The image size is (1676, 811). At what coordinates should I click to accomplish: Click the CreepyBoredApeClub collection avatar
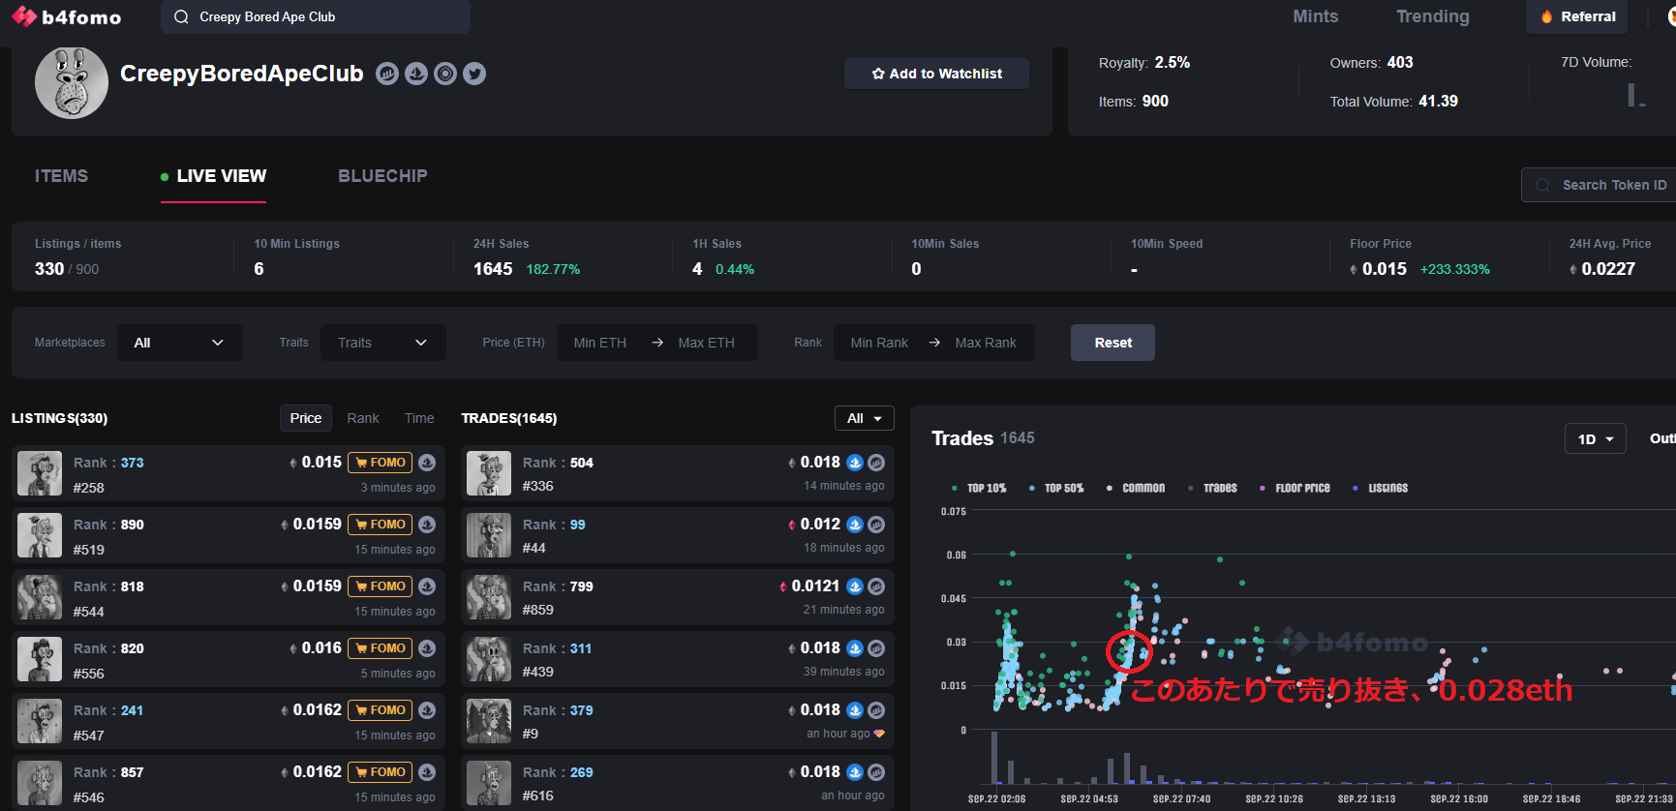72,83
